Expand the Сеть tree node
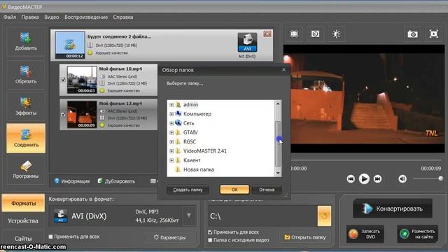 point(171,123)
